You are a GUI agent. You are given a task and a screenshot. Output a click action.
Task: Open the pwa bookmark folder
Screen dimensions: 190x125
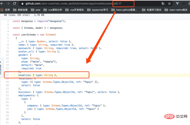tap(35, 10)
